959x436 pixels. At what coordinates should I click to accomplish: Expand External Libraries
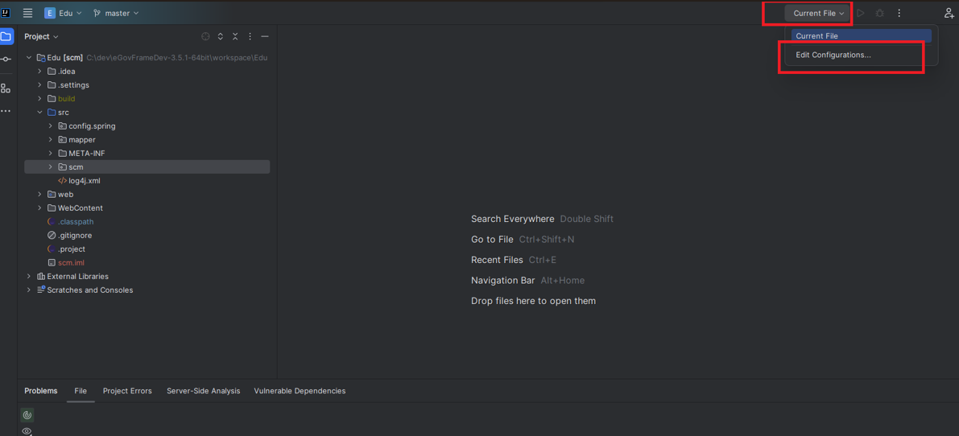point(29,276)
